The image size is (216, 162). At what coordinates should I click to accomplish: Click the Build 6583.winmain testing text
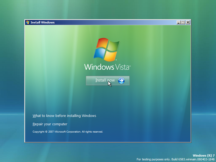pyautogui.click(x=175, y=159)
